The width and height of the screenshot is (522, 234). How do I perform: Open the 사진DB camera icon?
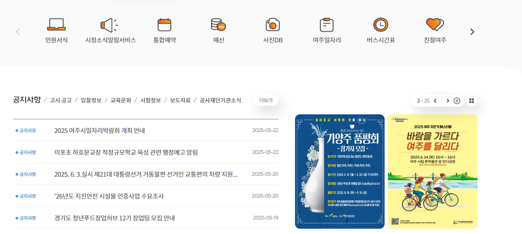tap(273, 25)
